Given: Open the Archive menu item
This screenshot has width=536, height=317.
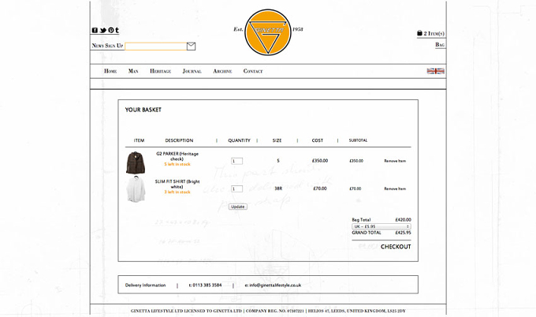Looking at the screenshot, I should tap(222, 71).
